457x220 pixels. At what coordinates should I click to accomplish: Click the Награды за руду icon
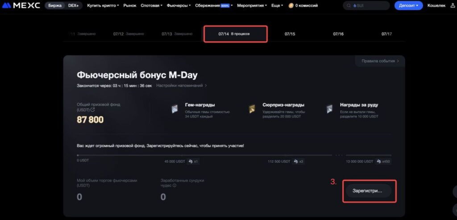(x=329, y=109)
